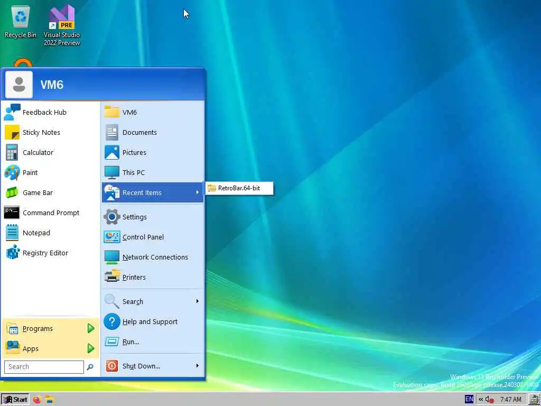Open Control Panel
The image size is (541, 406).
(x=153, y=237)
